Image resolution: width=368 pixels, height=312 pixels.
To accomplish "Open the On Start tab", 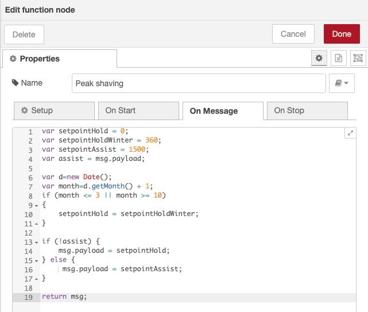I will pos(138,110).
